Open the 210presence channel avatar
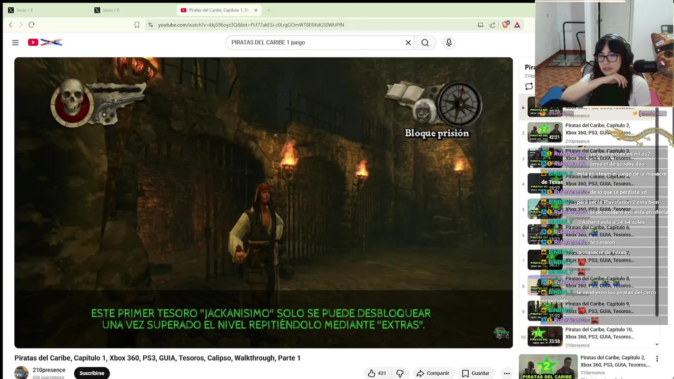 click(21, 373)
